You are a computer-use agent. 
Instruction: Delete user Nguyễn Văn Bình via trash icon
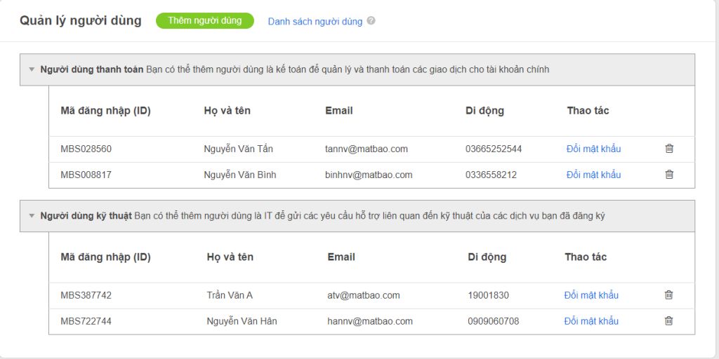(x=669, y=175)
